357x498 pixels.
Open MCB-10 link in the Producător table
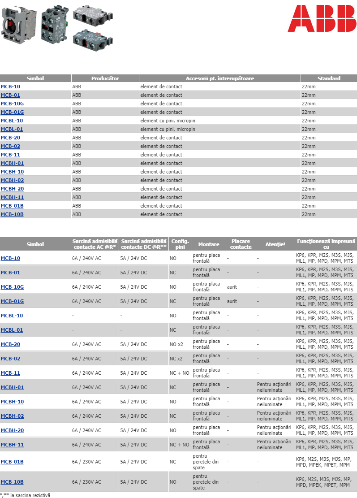[10, 87]
